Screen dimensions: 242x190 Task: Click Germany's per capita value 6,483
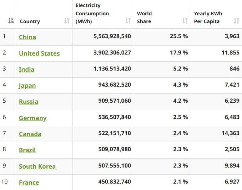(232, 117)
